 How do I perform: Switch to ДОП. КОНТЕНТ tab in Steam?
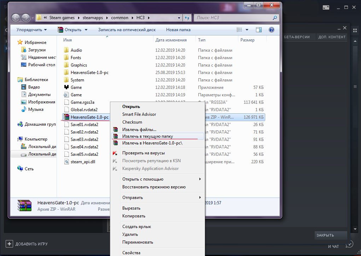click(332, 37)
